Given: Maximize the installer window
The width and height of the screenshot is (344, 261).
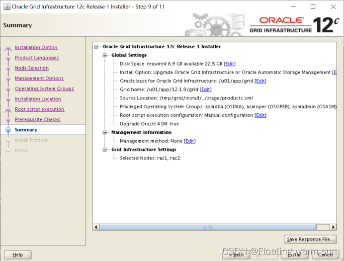Looking at the screenshot, I should tap(313, 7).
